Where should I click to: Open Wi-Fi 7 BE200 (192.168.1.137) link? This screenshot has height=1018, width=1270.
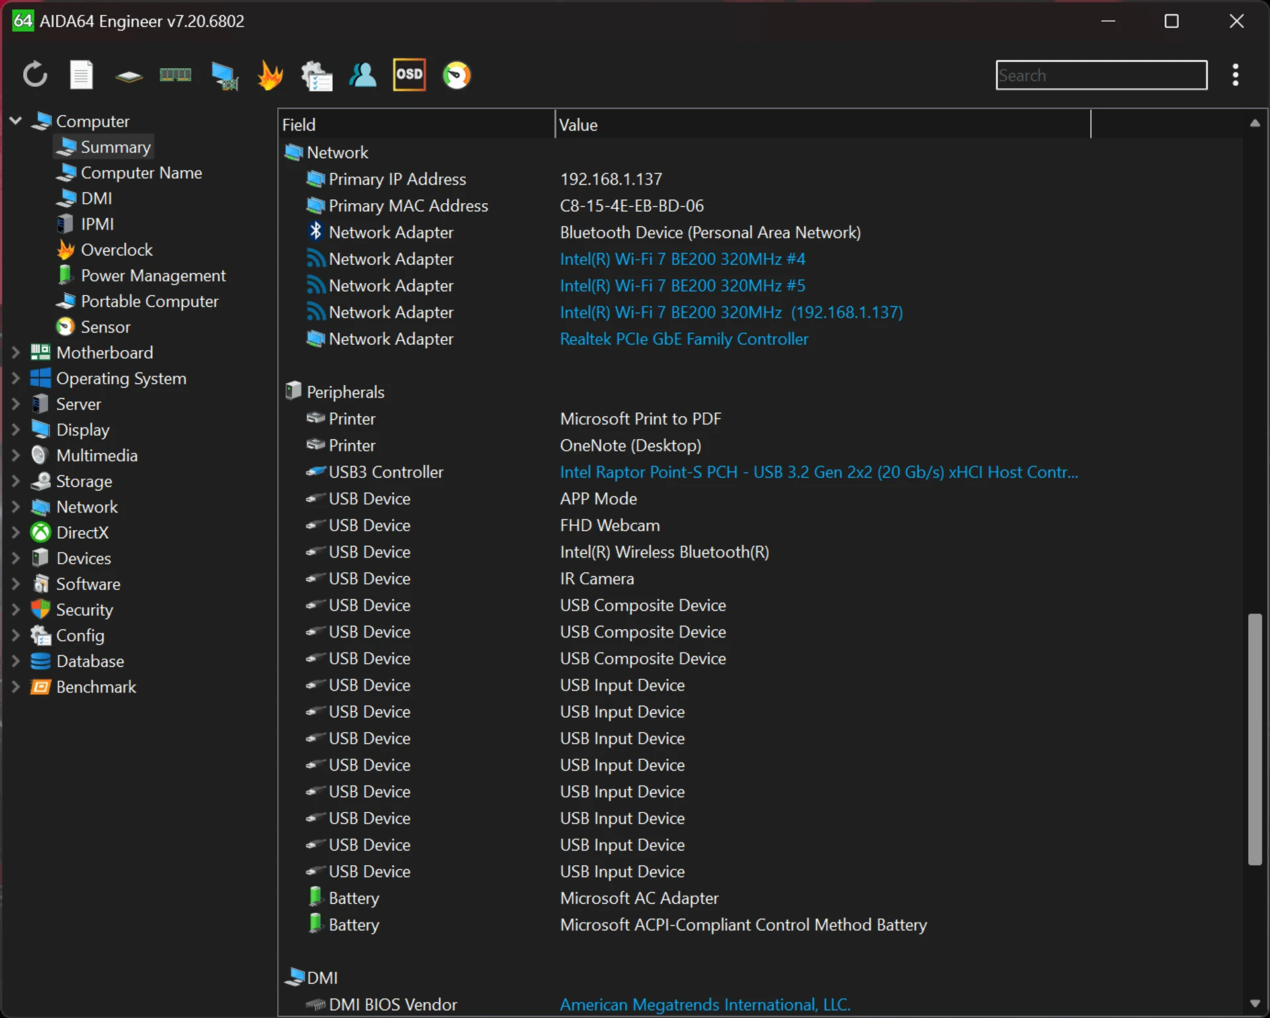tap(732, 312)
